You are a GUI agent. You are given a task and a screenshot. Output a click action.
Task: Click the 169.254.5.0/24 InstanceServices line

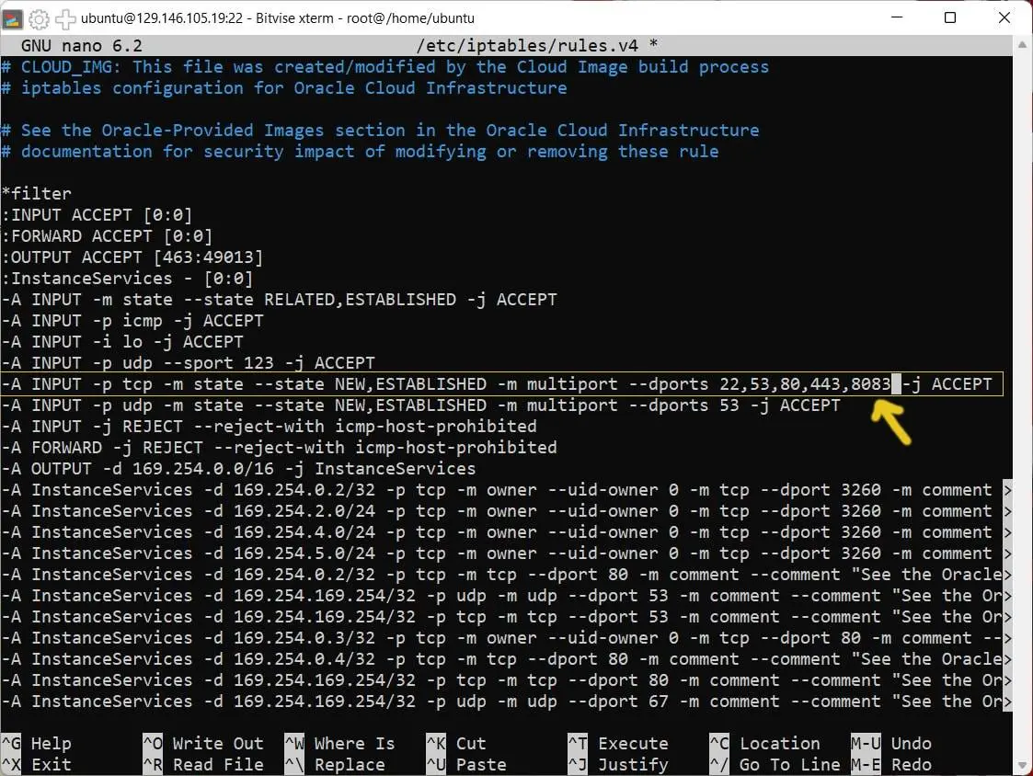[x=506, y=553]
